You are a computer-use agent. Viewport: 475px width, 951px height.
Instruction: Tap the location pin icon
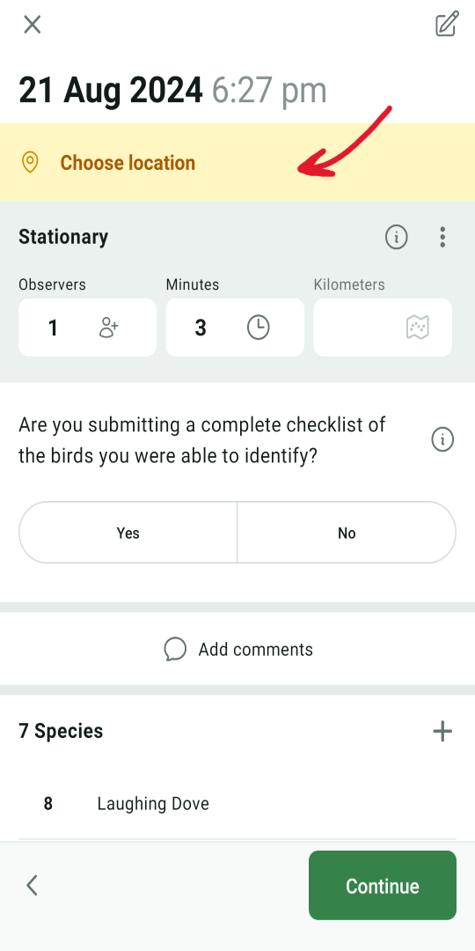tap(30, 163)
